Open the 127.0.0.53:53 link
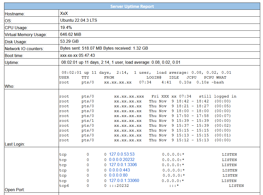 [x=122, y=154]
